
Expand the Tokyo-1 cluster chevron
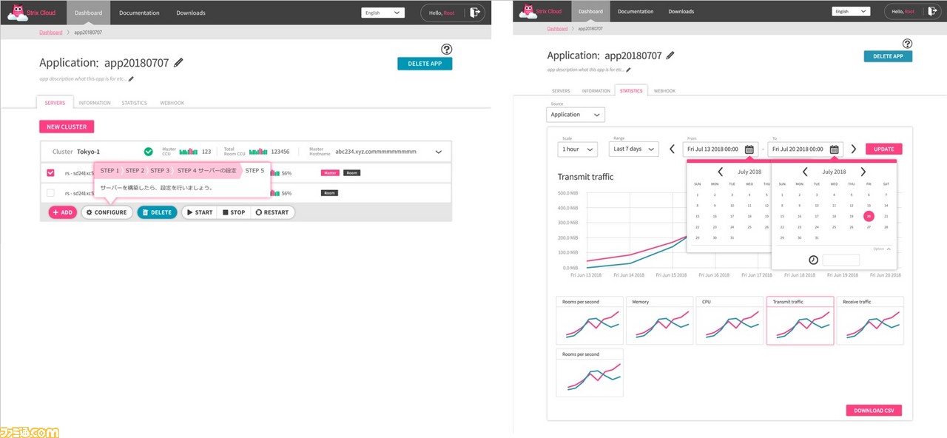click(x=439, y=152)
